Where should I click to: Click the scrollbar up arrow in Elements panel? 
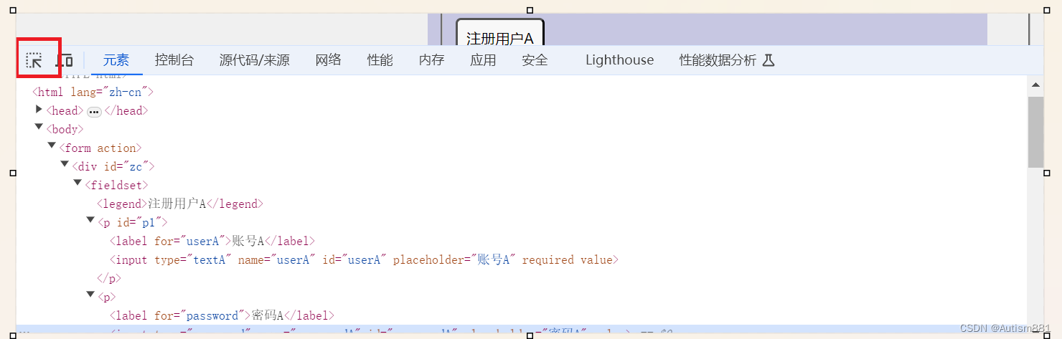(x=1035, y=85)
